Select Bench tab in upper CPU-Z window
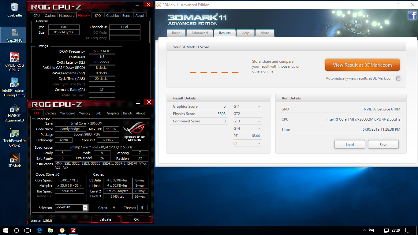 click(127, 16)
